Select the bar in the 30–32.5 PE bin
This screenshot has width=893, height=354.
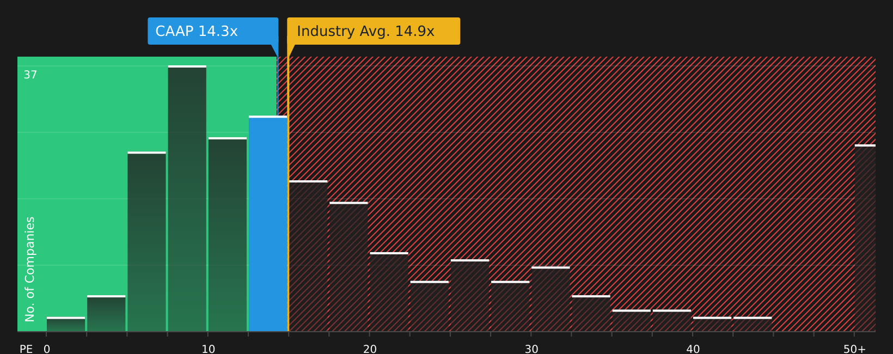551,299
